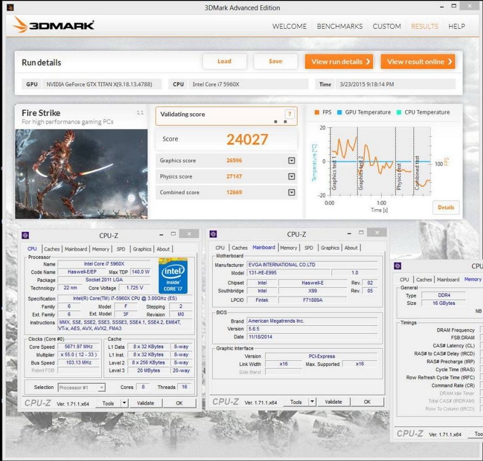This screenshot has height=461, width=483.
Task: Click Validate in the left CPU-Z window
Action: tap(146, 403)
